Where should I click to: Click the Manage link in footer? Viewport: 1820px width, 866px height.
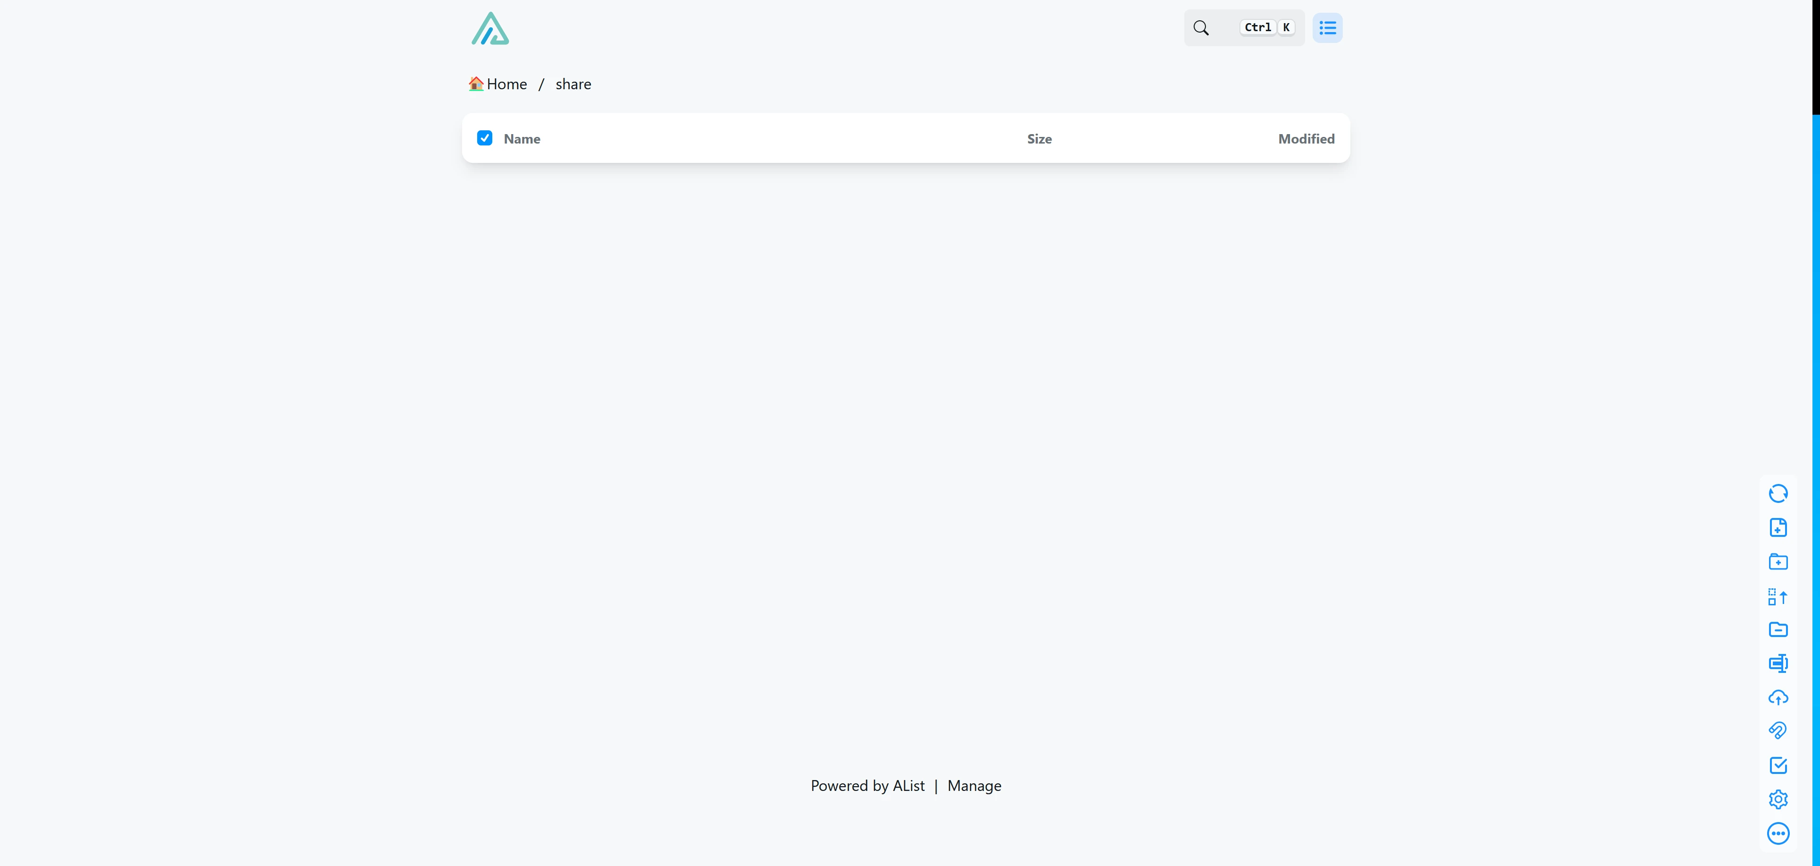974,786
